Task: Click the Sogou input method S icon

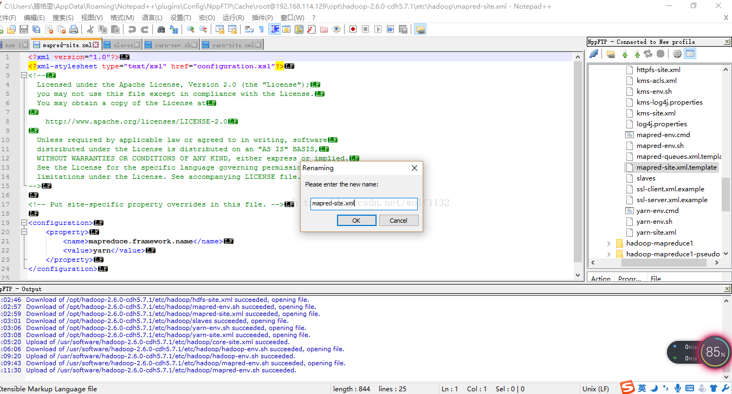Action: click(628, 387)
